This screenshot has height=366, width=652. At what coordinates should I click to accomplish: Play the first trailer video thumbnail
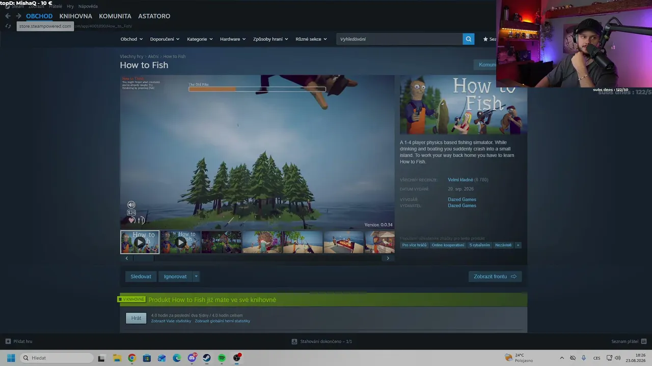(140, 242)
